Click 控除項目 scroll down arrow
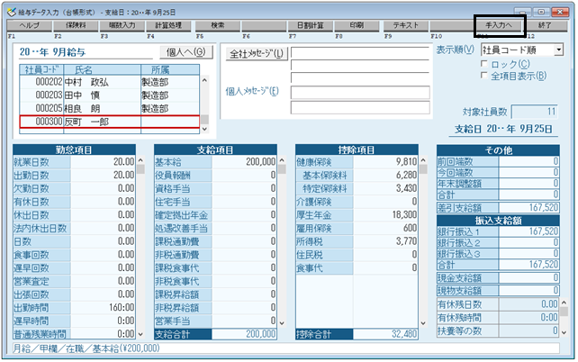This screenshot has width=578, height=362. tap(423, 323)
